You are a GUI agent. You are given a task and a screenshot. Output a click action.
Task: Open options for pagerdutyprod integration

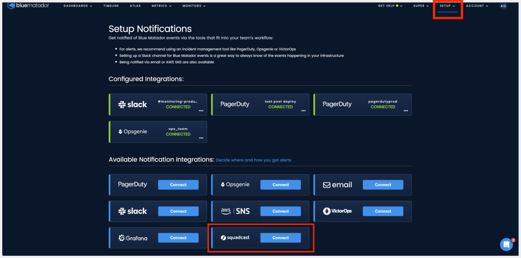click(x=406, y=111)
